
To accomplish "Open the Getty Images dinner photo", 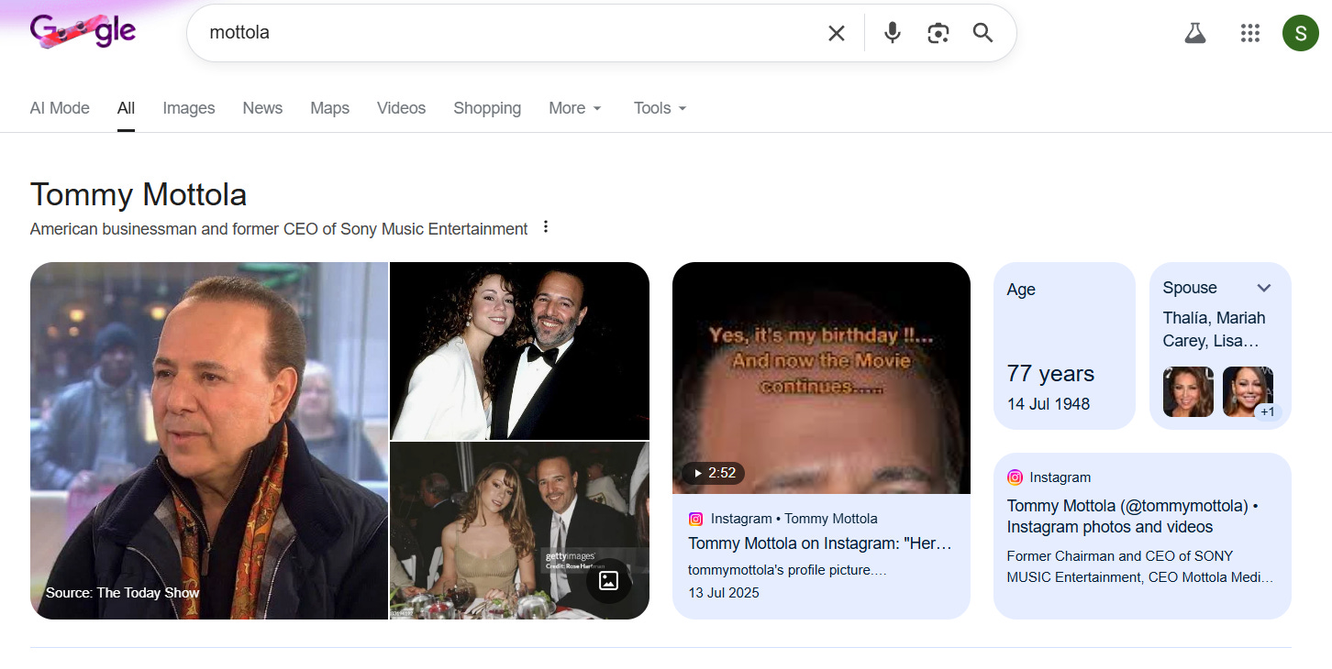I will [x=520, y=531].
